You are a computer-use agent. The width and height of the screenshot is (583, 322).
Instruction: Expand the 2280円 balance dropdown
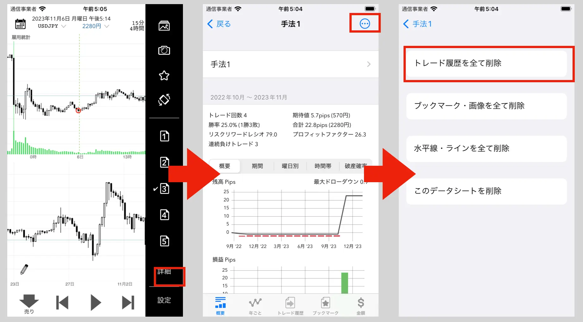coord(95,26)
